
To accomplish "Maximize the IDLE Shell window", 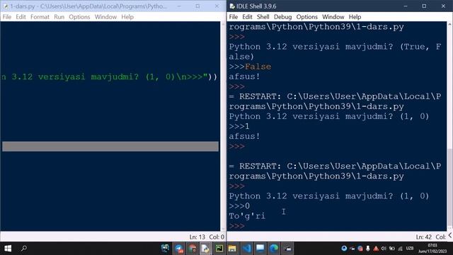I will 424,6.
